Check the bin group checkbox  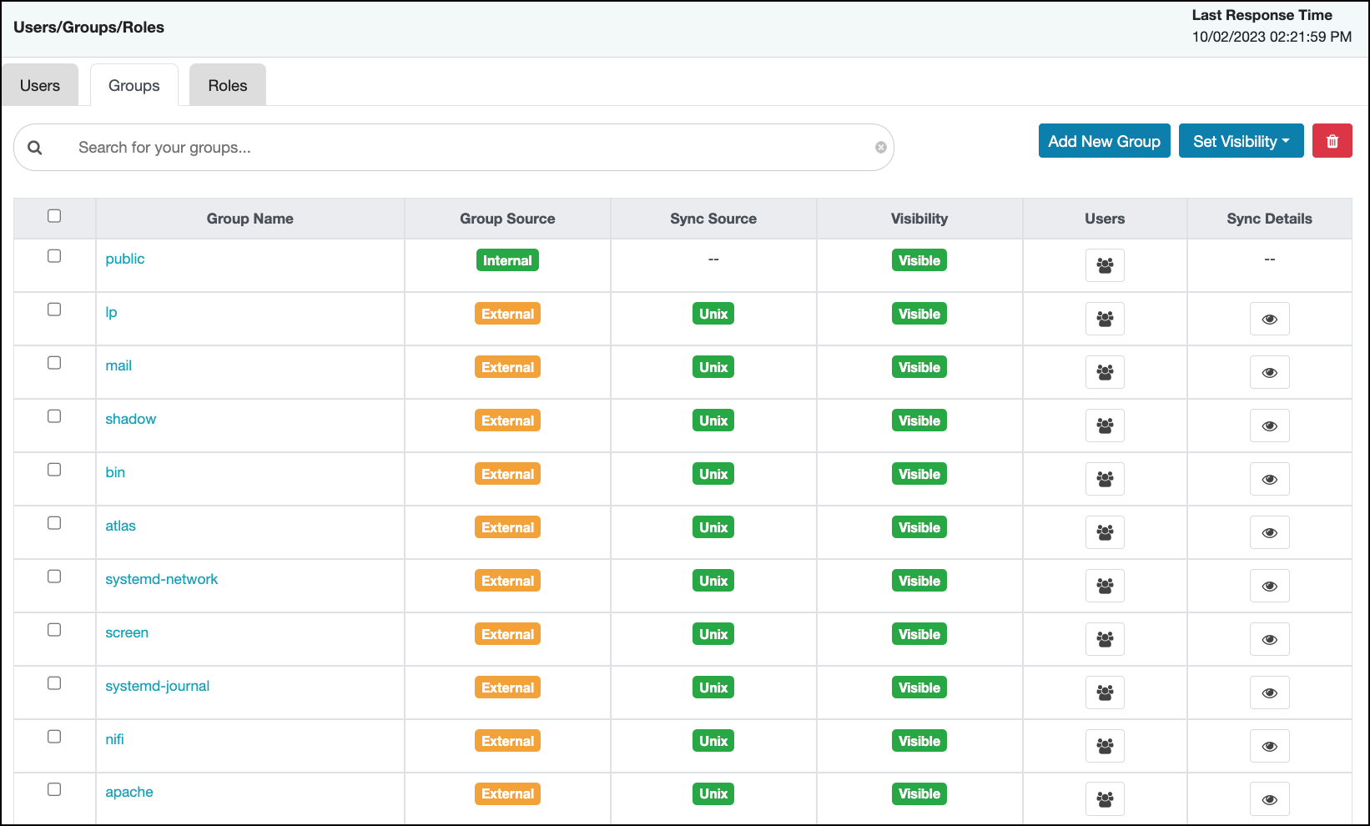[54, 470]
